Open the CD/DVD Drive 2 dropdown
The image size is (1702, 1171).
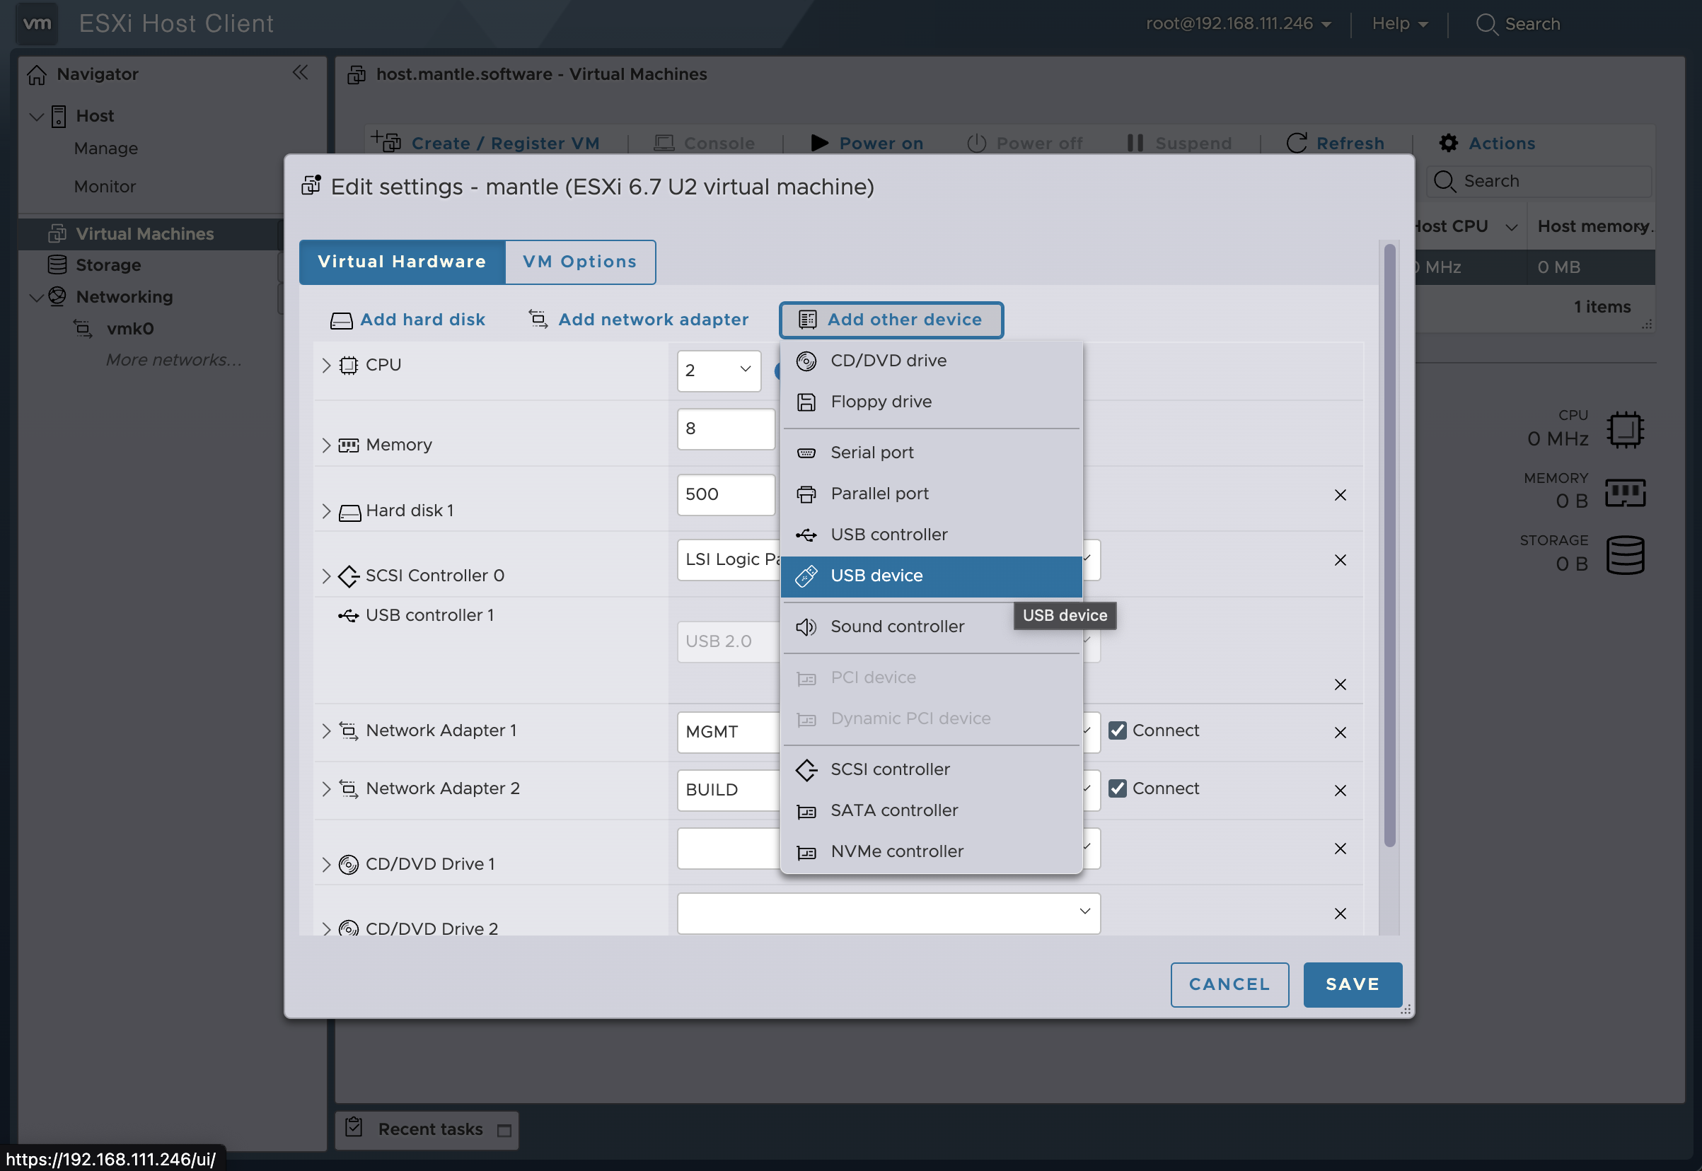(888, 913)
